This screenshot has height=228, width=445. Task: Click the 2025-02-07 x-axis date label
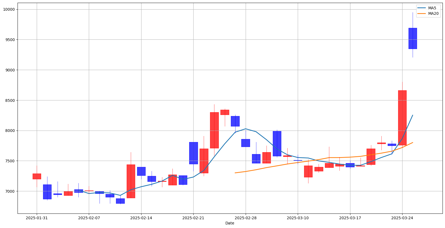[89, 218]
